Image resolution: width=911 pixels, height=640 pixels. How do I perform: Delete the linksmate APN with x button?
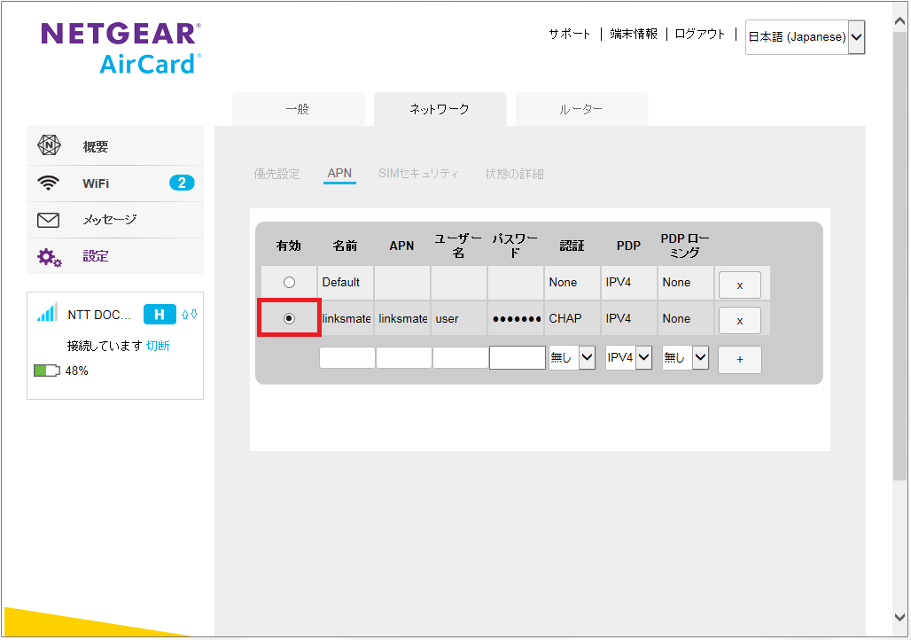(740, 321)
